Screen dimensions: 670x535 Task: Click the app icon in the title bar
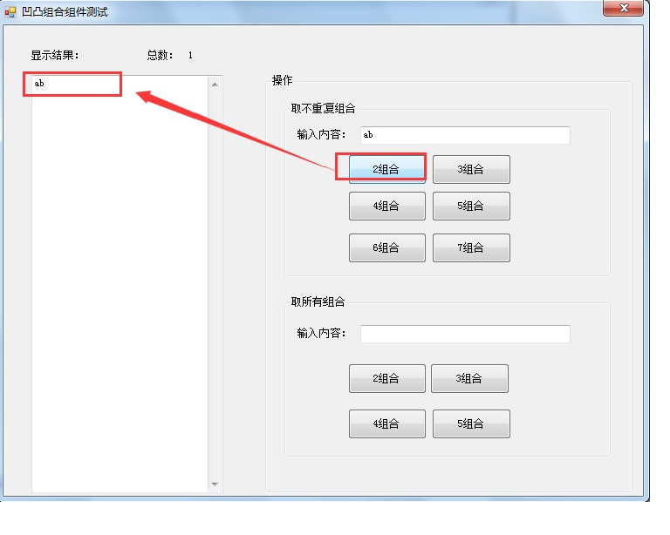click(x=10, y=12)
